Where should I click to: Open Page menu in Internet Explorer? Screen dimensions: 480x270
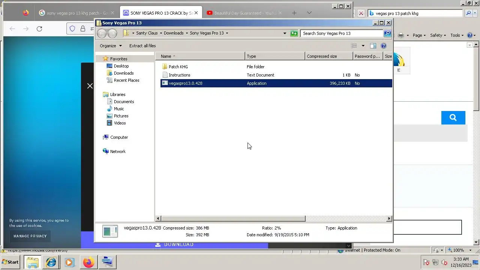(x=419, y=35)
